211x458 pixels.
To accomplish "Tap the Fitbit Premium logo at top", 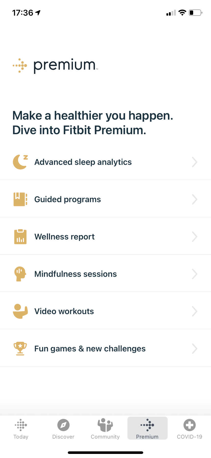I will 55,65.
